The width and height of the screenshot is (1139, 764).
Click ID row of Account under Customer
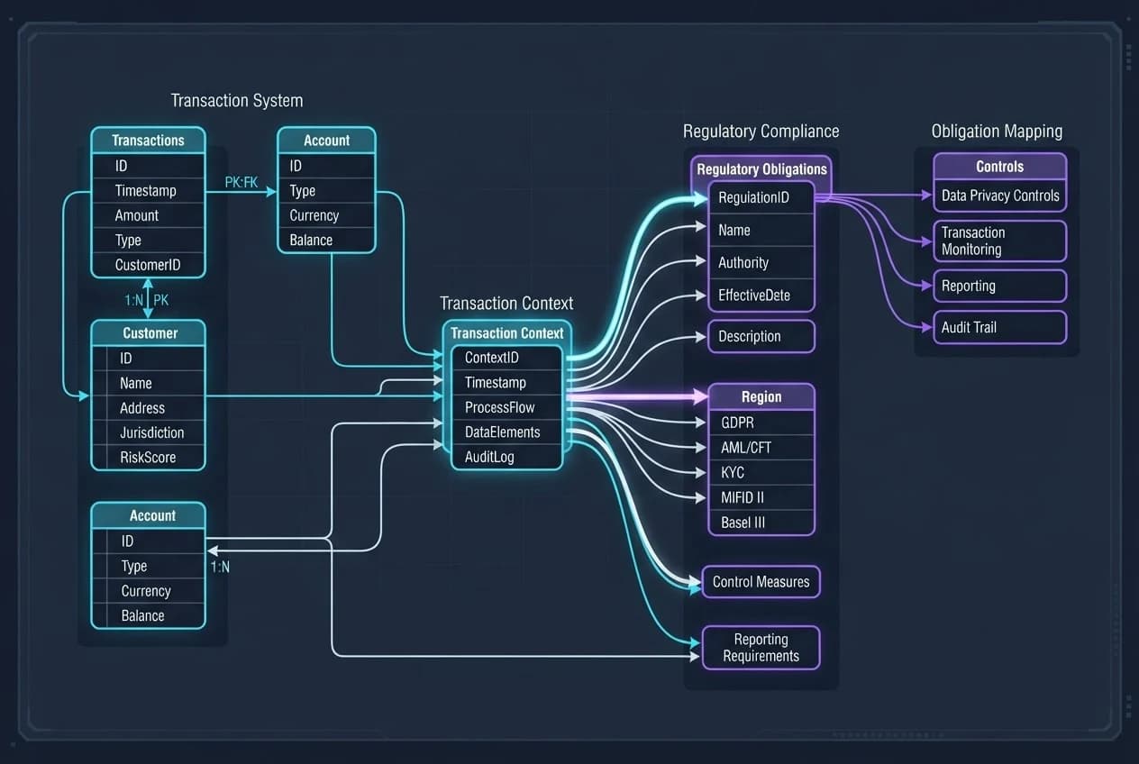(149, 541)
